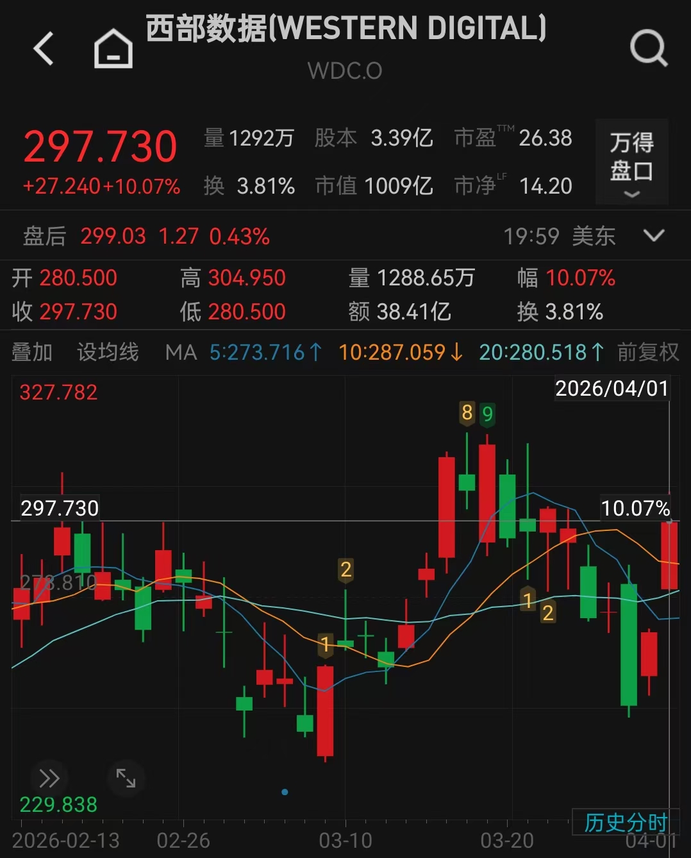This screenshot has height=858, width=691.
Task: Expand after-hours row with chevron
Action: pos(653,236)
